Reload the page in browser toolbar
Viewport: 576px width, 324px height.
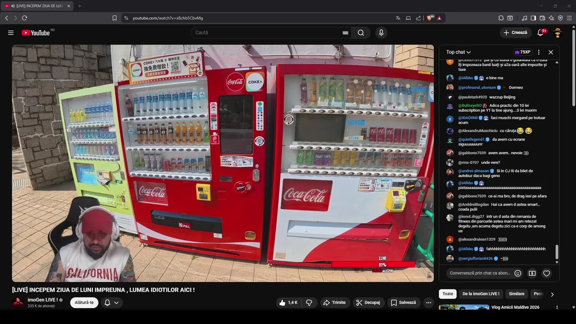(24, 18)
